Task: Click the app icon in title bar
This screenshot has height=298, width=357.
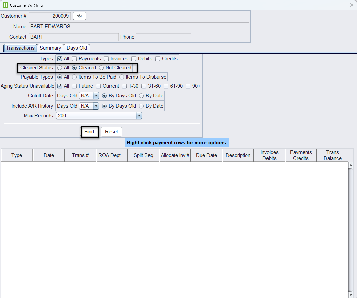Action: (x=5, y=5)
